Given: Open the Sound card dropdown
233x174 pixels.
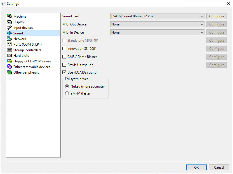Looking at the screenshot, I should (x=157, y=16).
